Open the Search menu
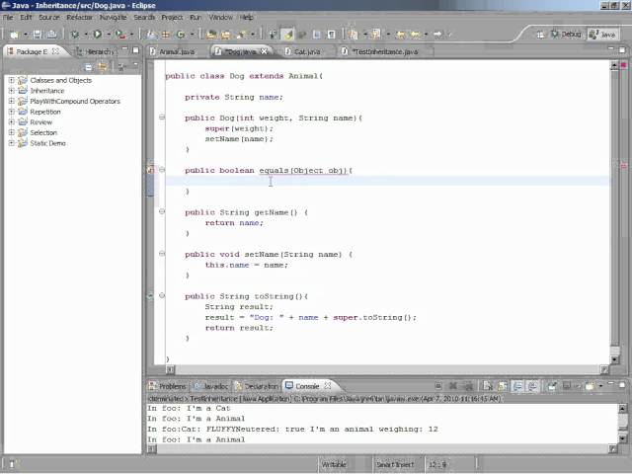Image resolution: width=632 pixels, height=474 pixels. [144, 18]
